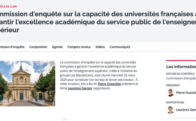Open the Composition tab
The image size is (196, 121).
tap(38, 47)
